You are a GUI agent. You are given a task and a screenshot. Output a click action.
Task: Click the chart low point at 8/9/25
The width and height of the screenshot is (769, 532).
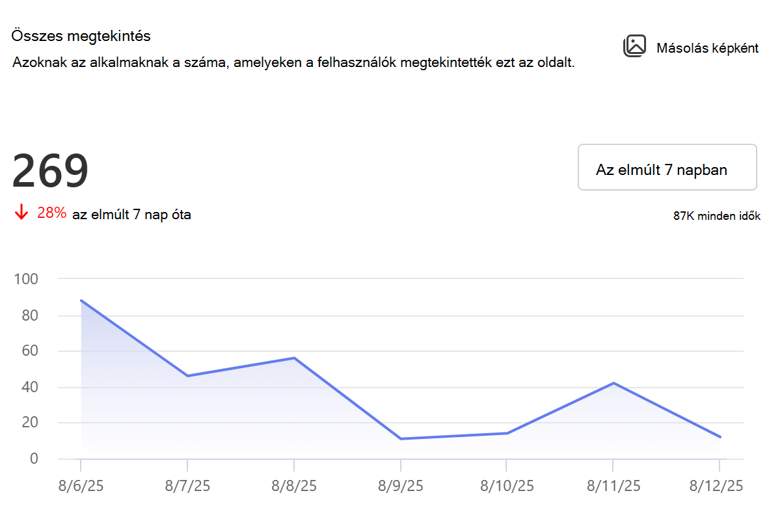point(401,439)
